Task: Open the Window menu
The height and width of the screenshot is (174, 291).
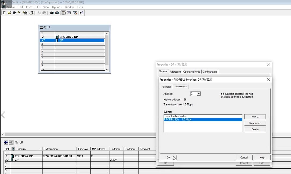Action: coord(69,7)
